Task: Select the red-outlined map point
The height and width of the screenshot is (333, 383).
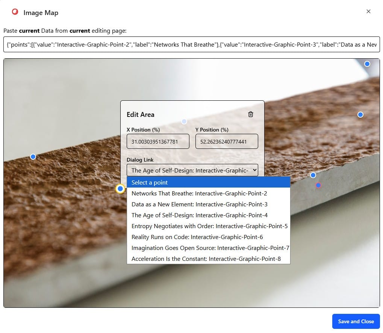Action: [x=318, y=185]
